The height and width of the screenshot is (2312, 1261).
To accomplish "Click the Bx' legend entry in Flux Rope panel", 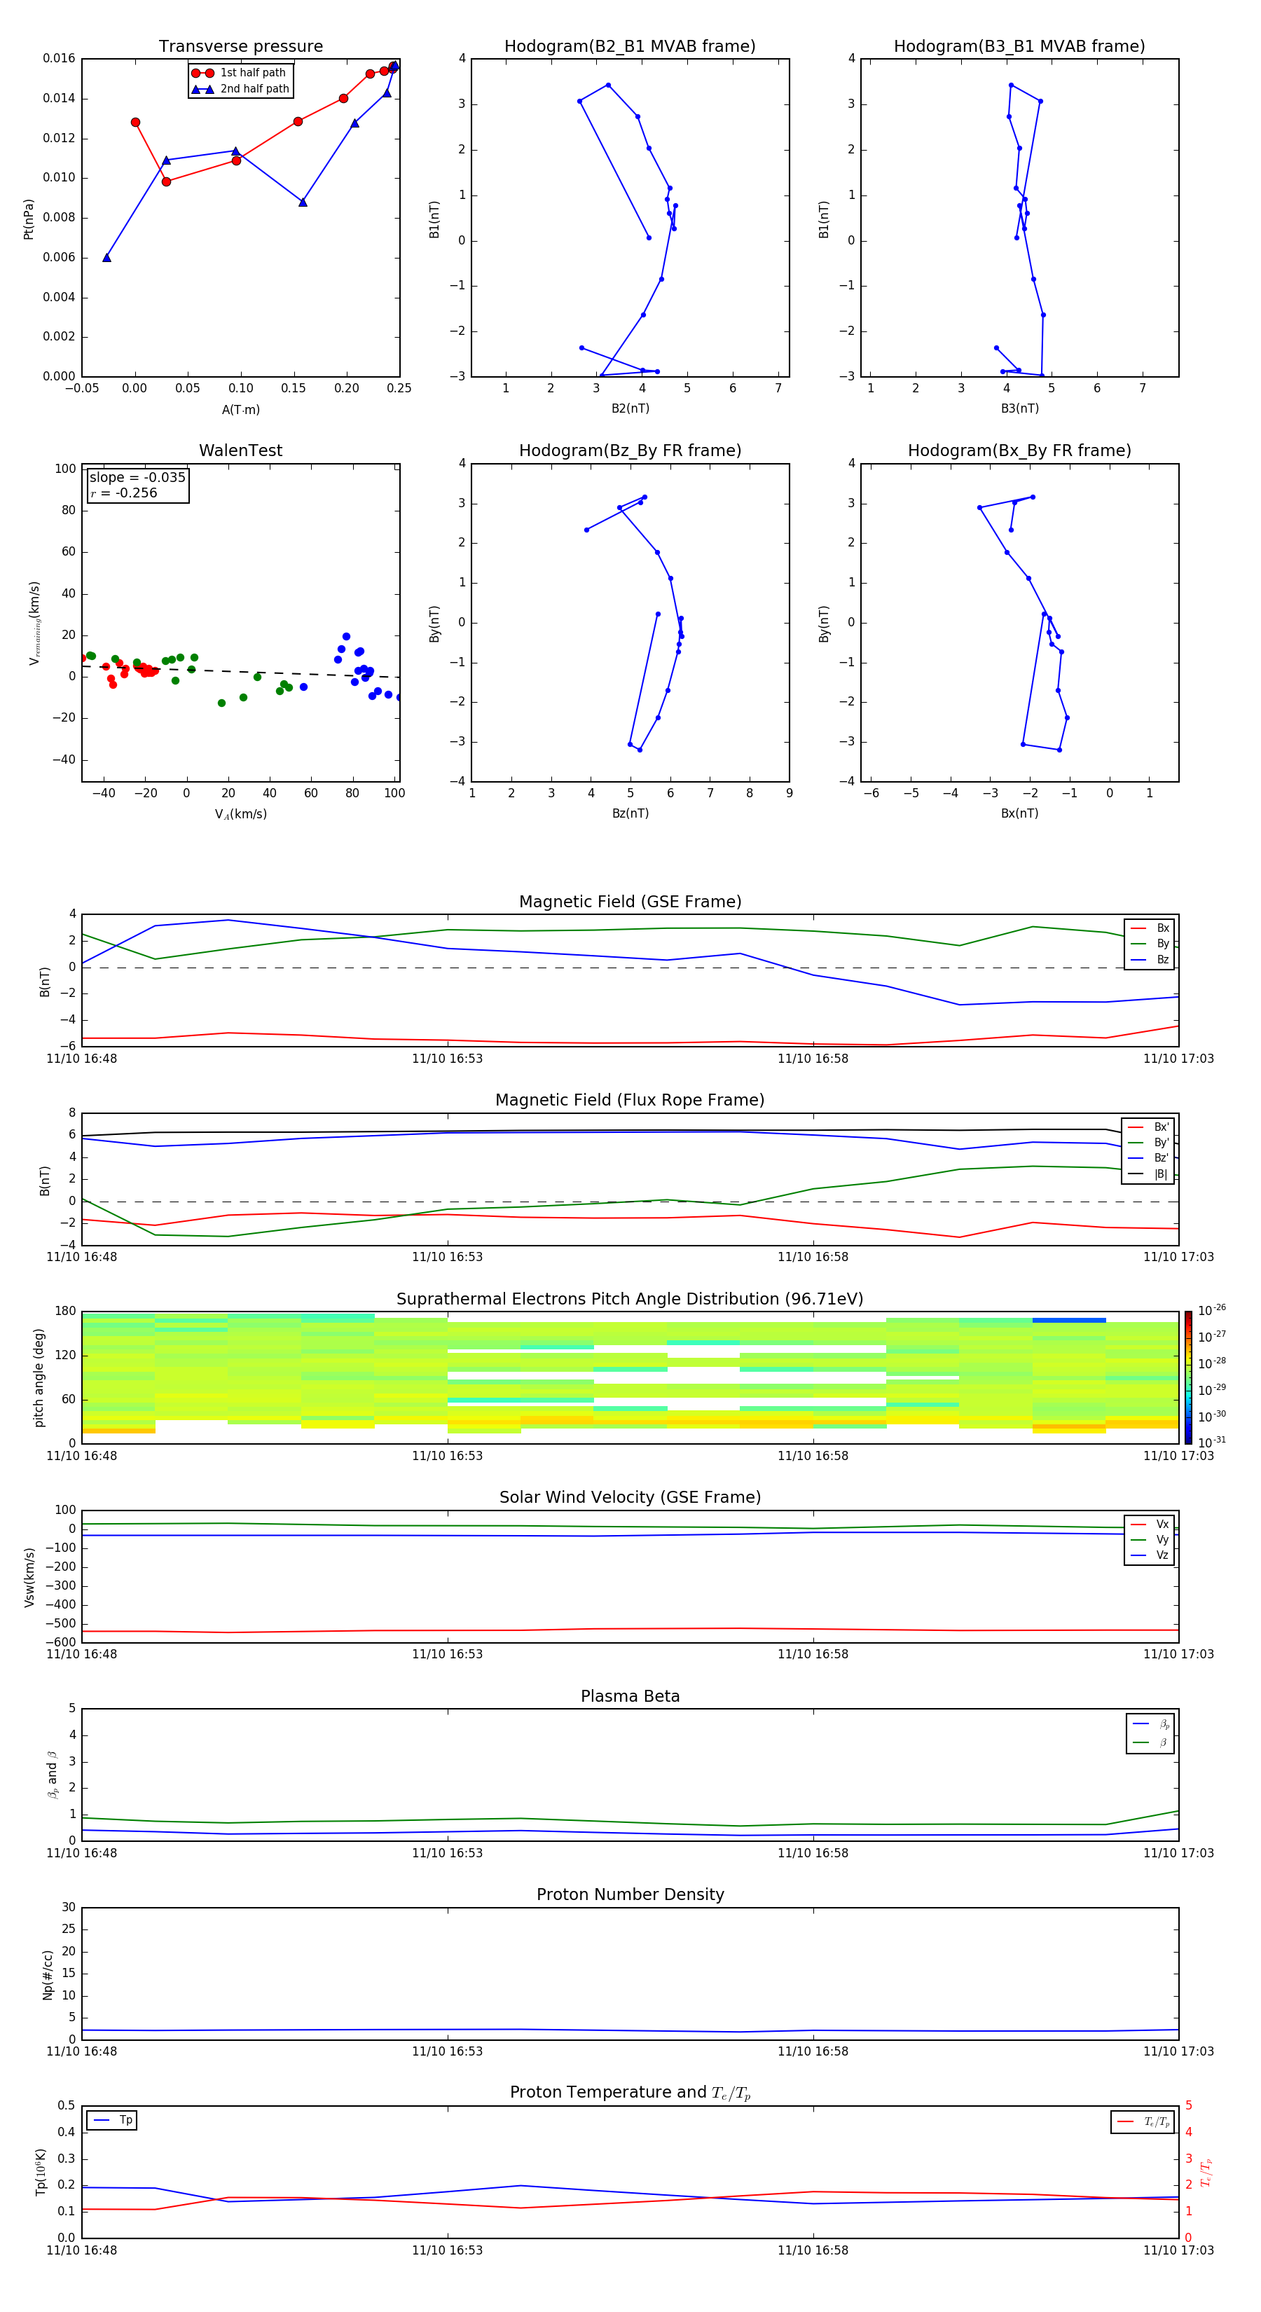I will tap(1148, 1127).
